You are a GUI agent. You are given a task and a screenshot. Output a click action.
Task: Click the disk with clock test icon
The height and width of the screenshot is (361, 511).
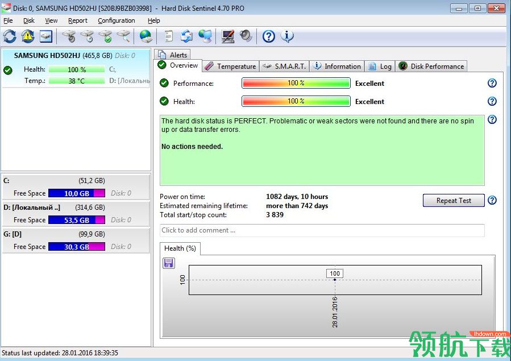click(88, 36)
